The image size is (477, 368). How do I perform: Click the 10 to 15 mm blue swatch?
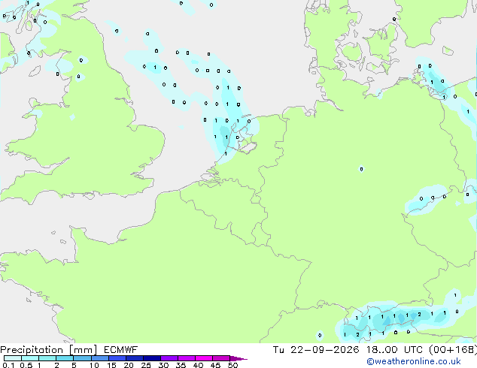(100, 358)
